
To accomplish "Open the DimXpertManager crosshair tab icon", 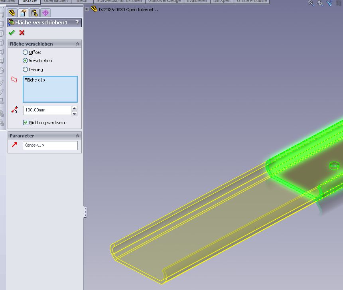I will [45, 13].
